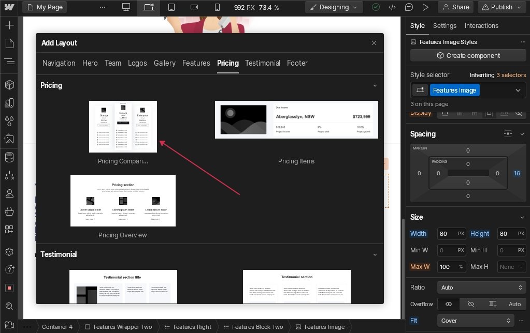Open the Ratio dropdown
The image size is (530, 333).
point(482,287)
